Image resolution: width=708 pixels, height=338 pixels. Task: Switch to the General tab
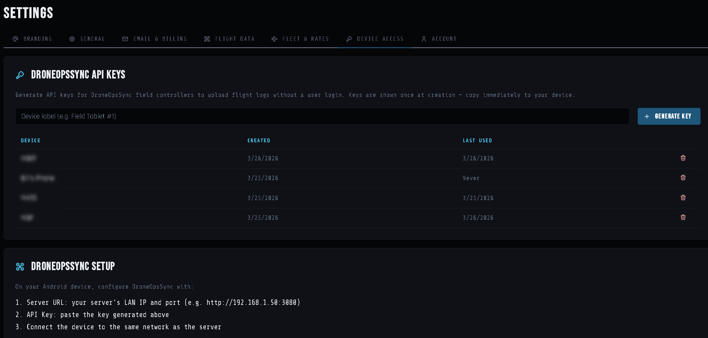tap(87, 39)
